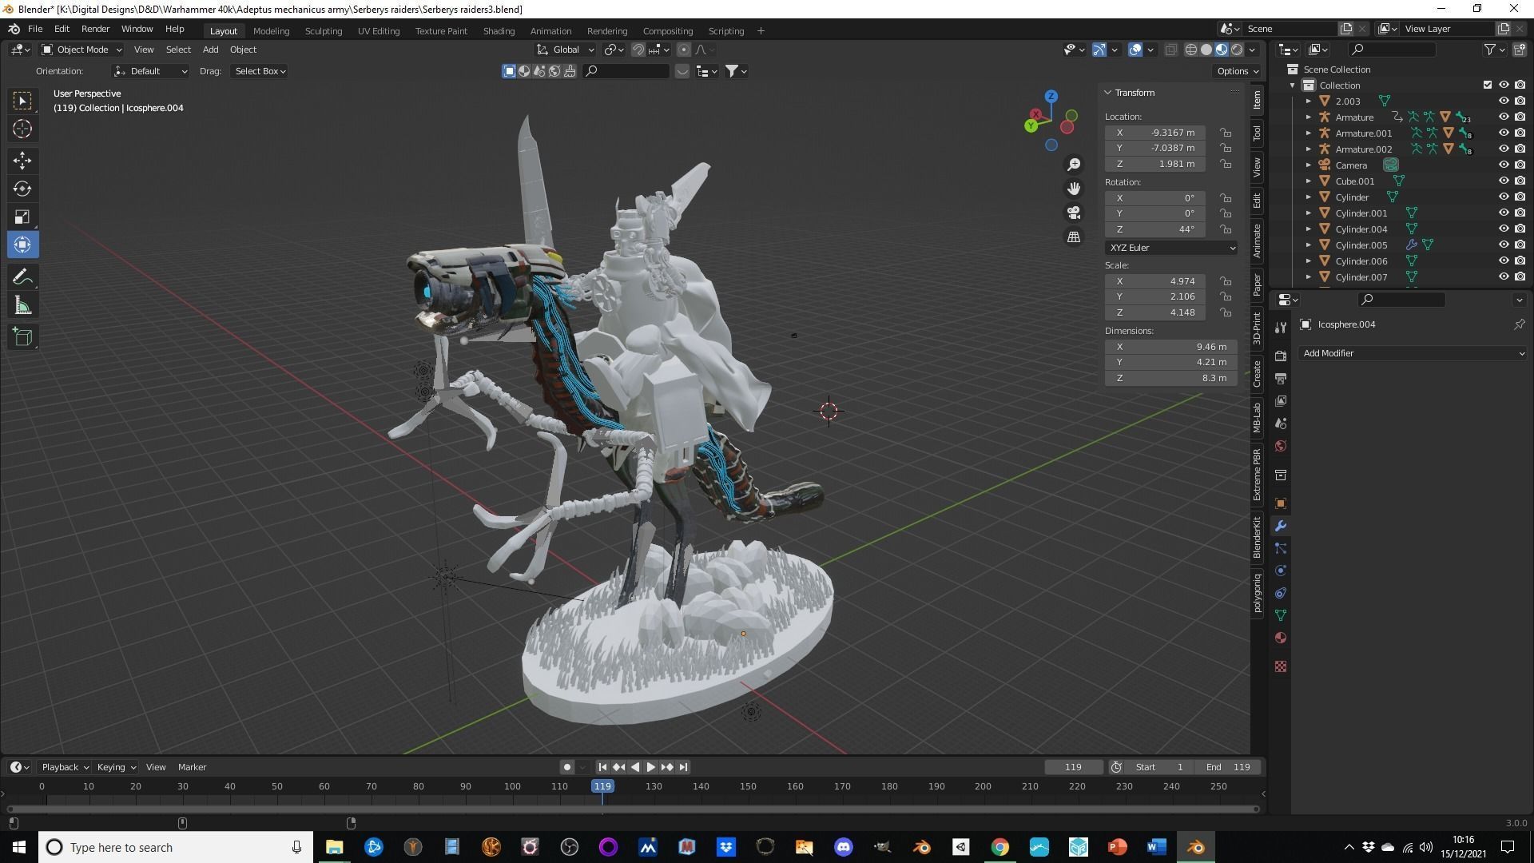Switch orthographic/perspective grid icon
The height and width of the screenshot is (863, 1534).
(x=1074, y=237)
